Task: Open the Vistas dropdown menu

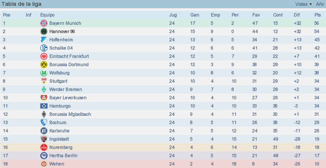Action: (304, 4)
